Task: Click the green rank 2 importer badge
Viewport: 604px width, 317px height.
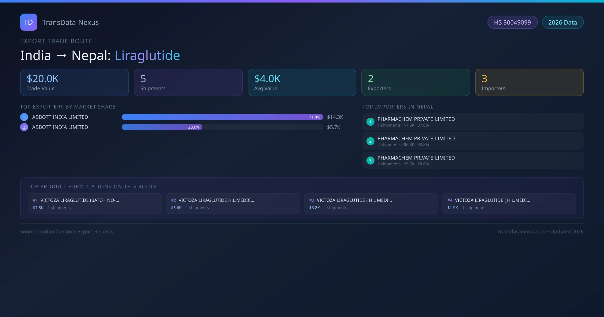Action: coord(370,141)
